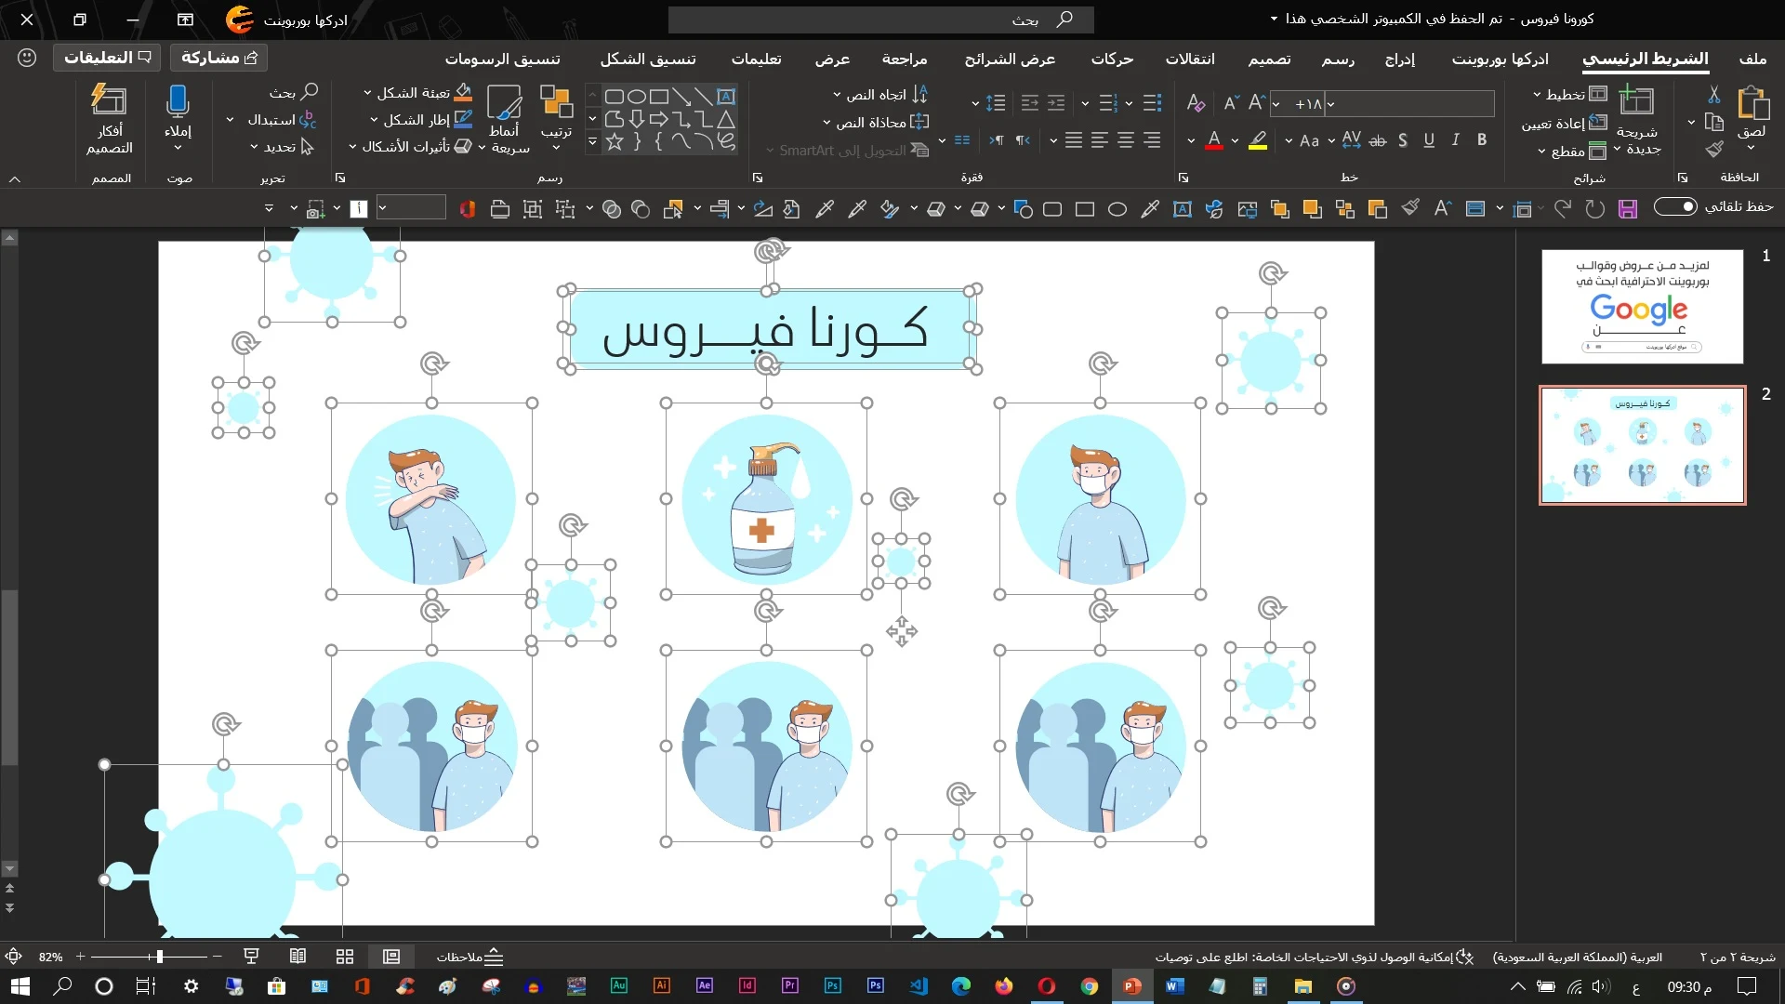This screenshot has width=1785, height=1004.
Task: Click the zoom slider in status bar
Action: pos(149,957)
